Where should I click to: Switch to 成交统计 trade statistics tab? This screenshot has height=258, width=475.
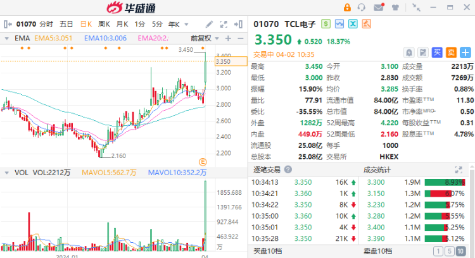click(377, 170)
